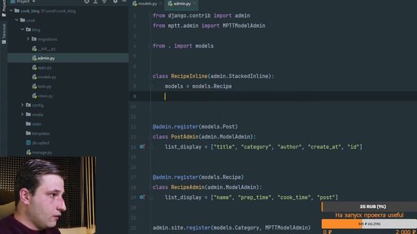417x234 pixels.
Task: Click the tests.py Python file icon
Action: pos(35,86)
